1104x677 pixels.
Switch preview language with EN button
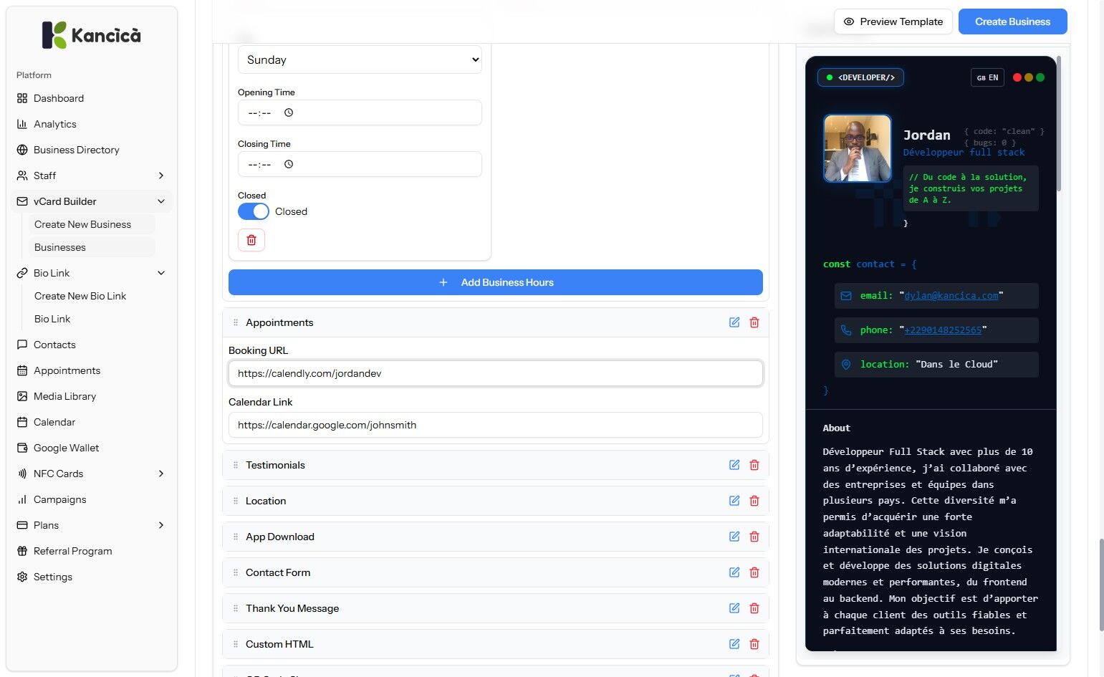click(987, 77)
